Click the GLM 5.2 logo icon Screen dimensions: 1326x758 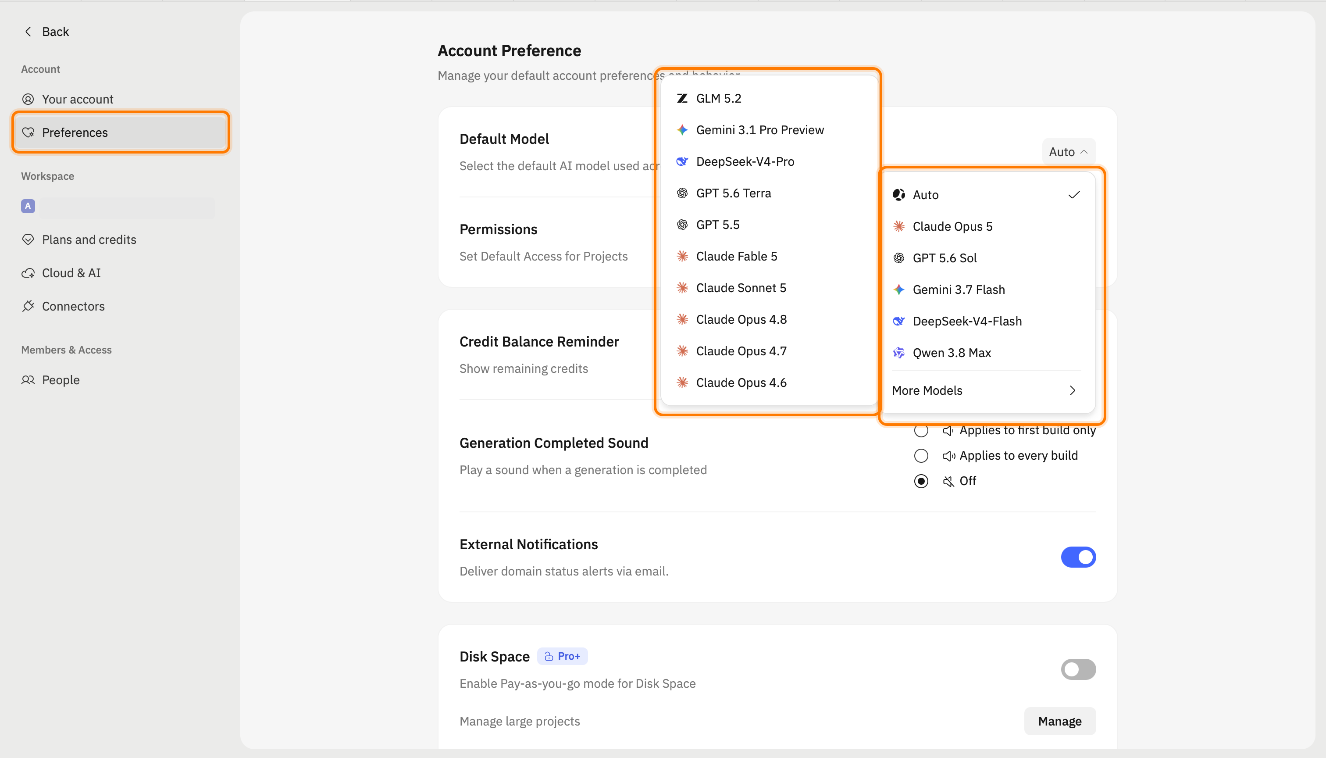coord(682,98)
